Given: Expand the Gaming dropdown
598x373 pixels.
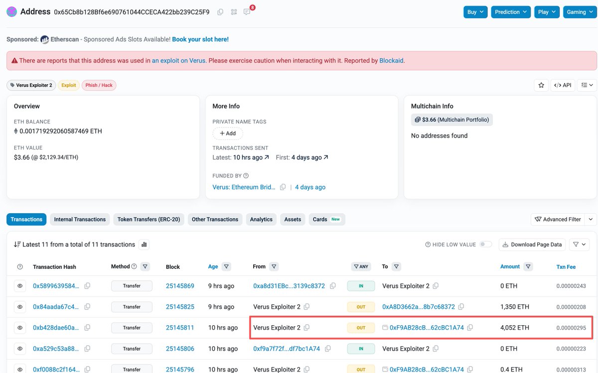Looking at the screenshot, I should click(x=580, y=12).
